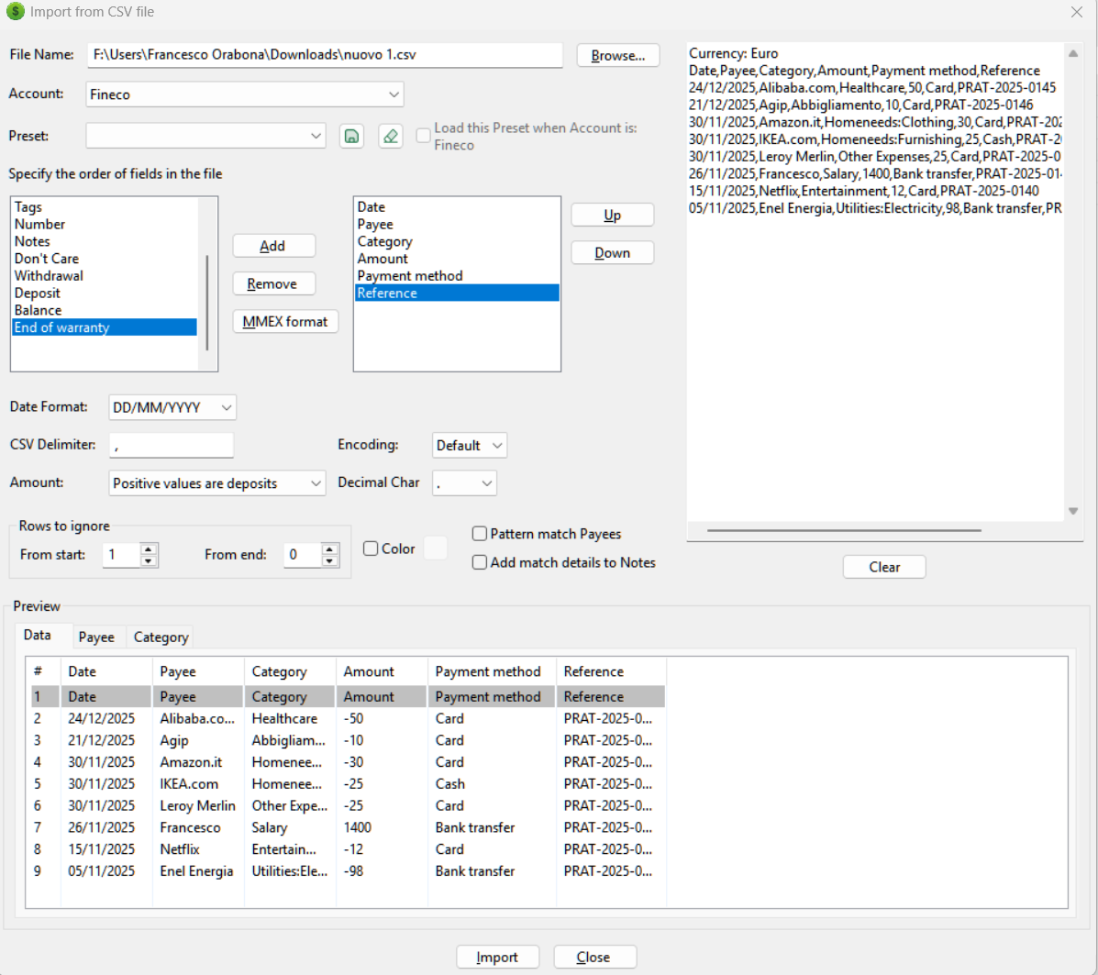Switch to the Category preview tab

click(x=160, y=637)
